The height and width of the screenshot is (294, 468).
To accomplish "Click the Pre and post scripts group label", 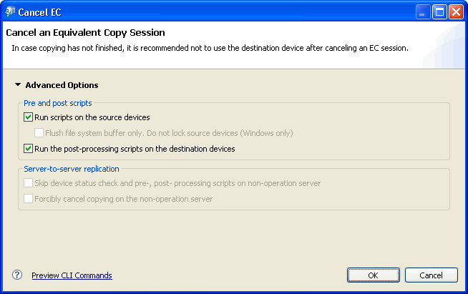I will (58, 103).
